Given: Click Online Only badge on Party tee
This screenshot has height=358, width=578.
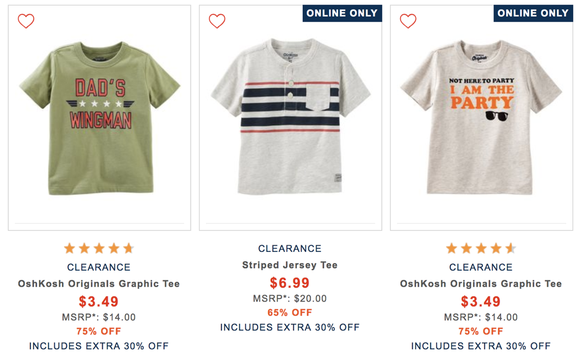Looking at the screenshot, I should pos(533,13).
